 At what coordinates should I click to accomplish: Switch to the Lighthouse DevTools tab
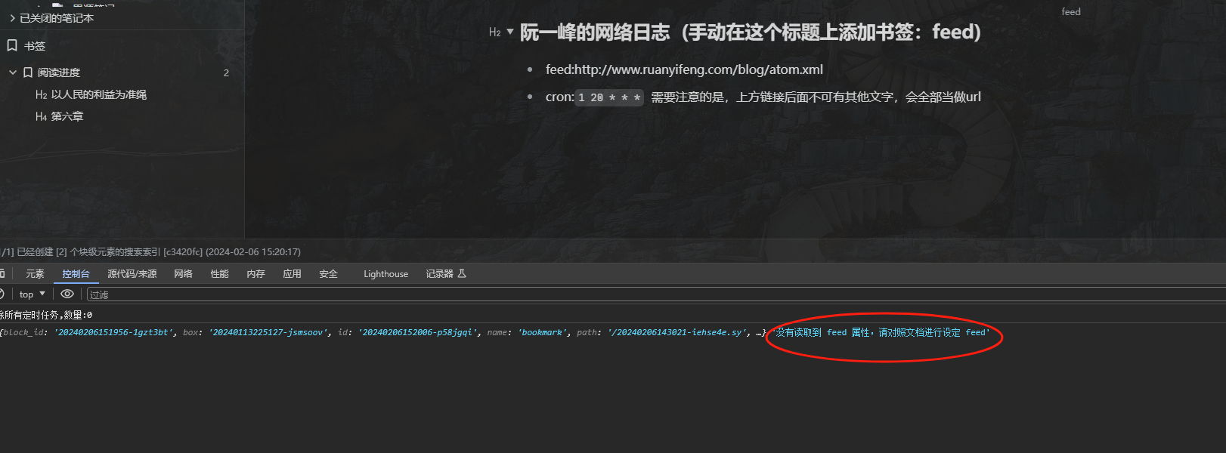[385, 274]
